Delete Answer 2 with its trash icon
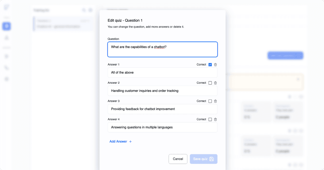 215,83
